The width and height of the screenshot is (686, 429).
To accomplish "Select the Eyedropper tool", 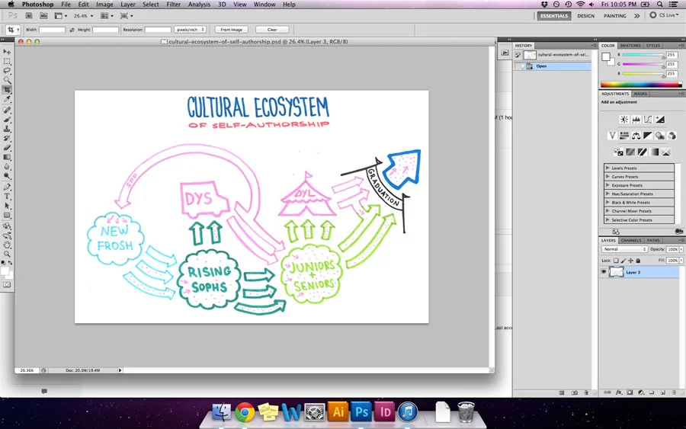I will [x=7, y=99].
